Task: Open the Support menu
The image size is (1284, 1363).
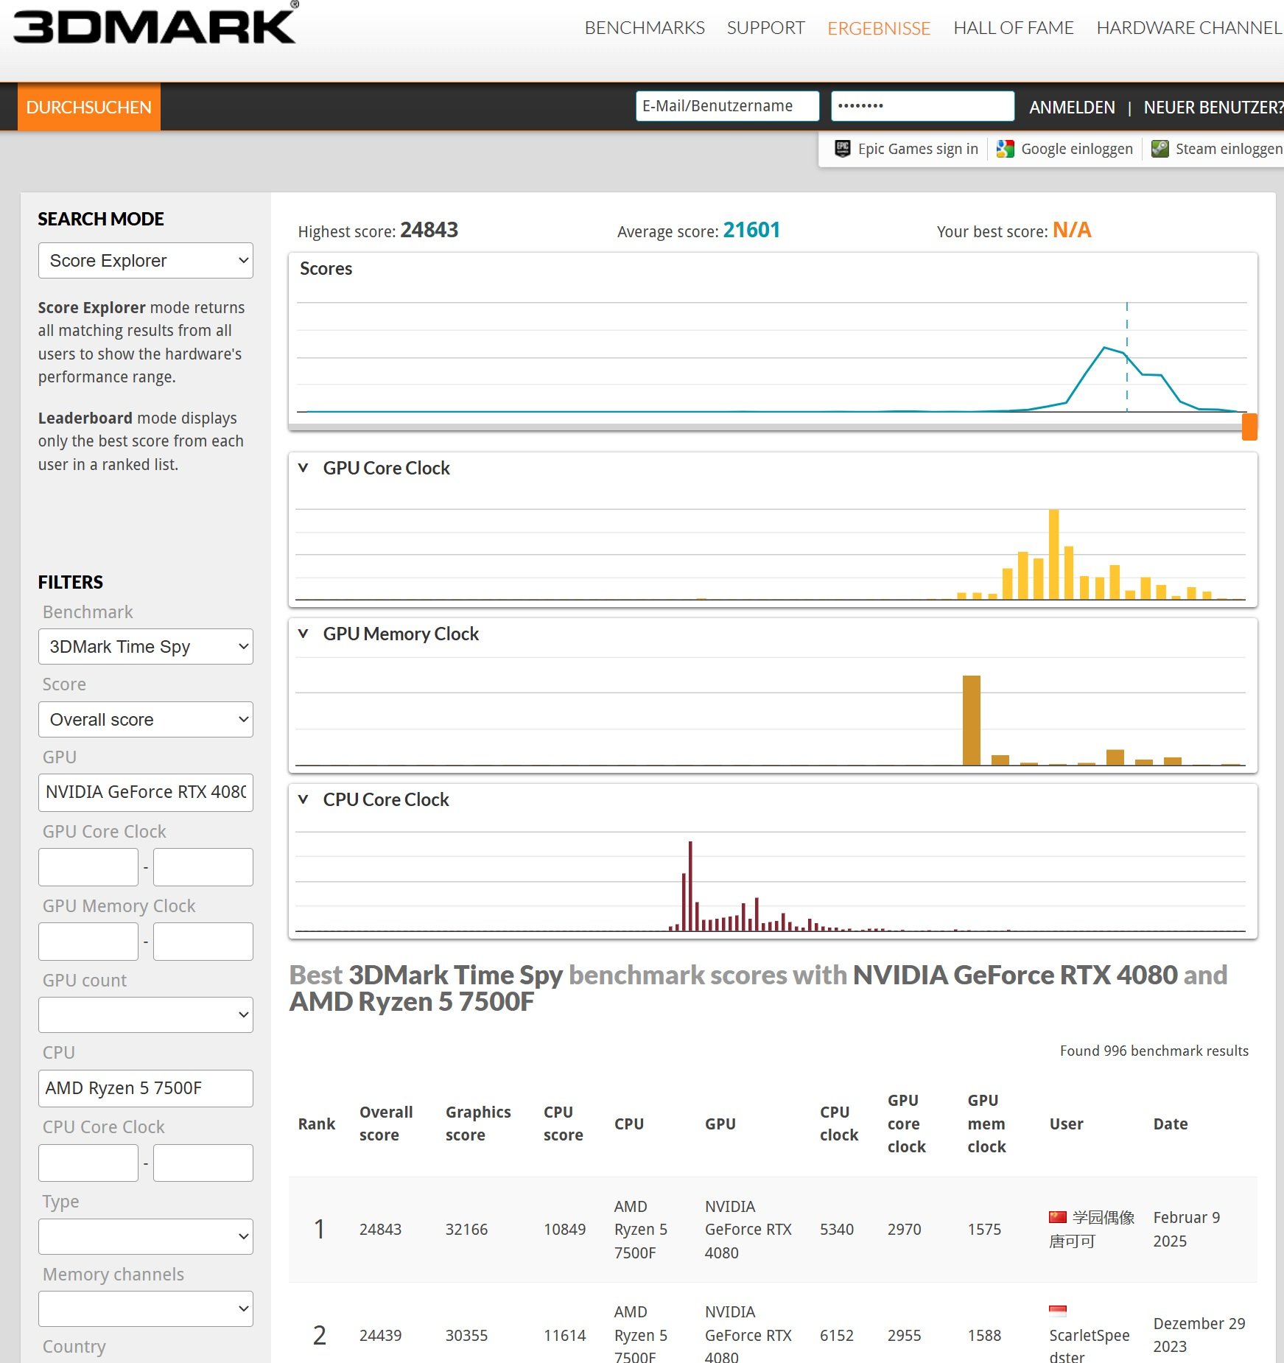Action: 765,28
